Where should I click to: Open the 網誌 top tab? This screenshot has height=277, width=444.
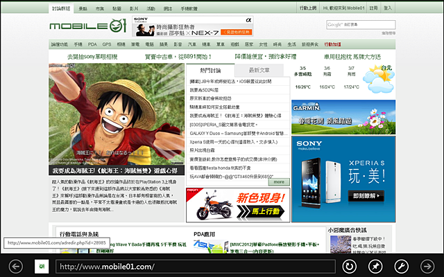[x=168, y=9]
